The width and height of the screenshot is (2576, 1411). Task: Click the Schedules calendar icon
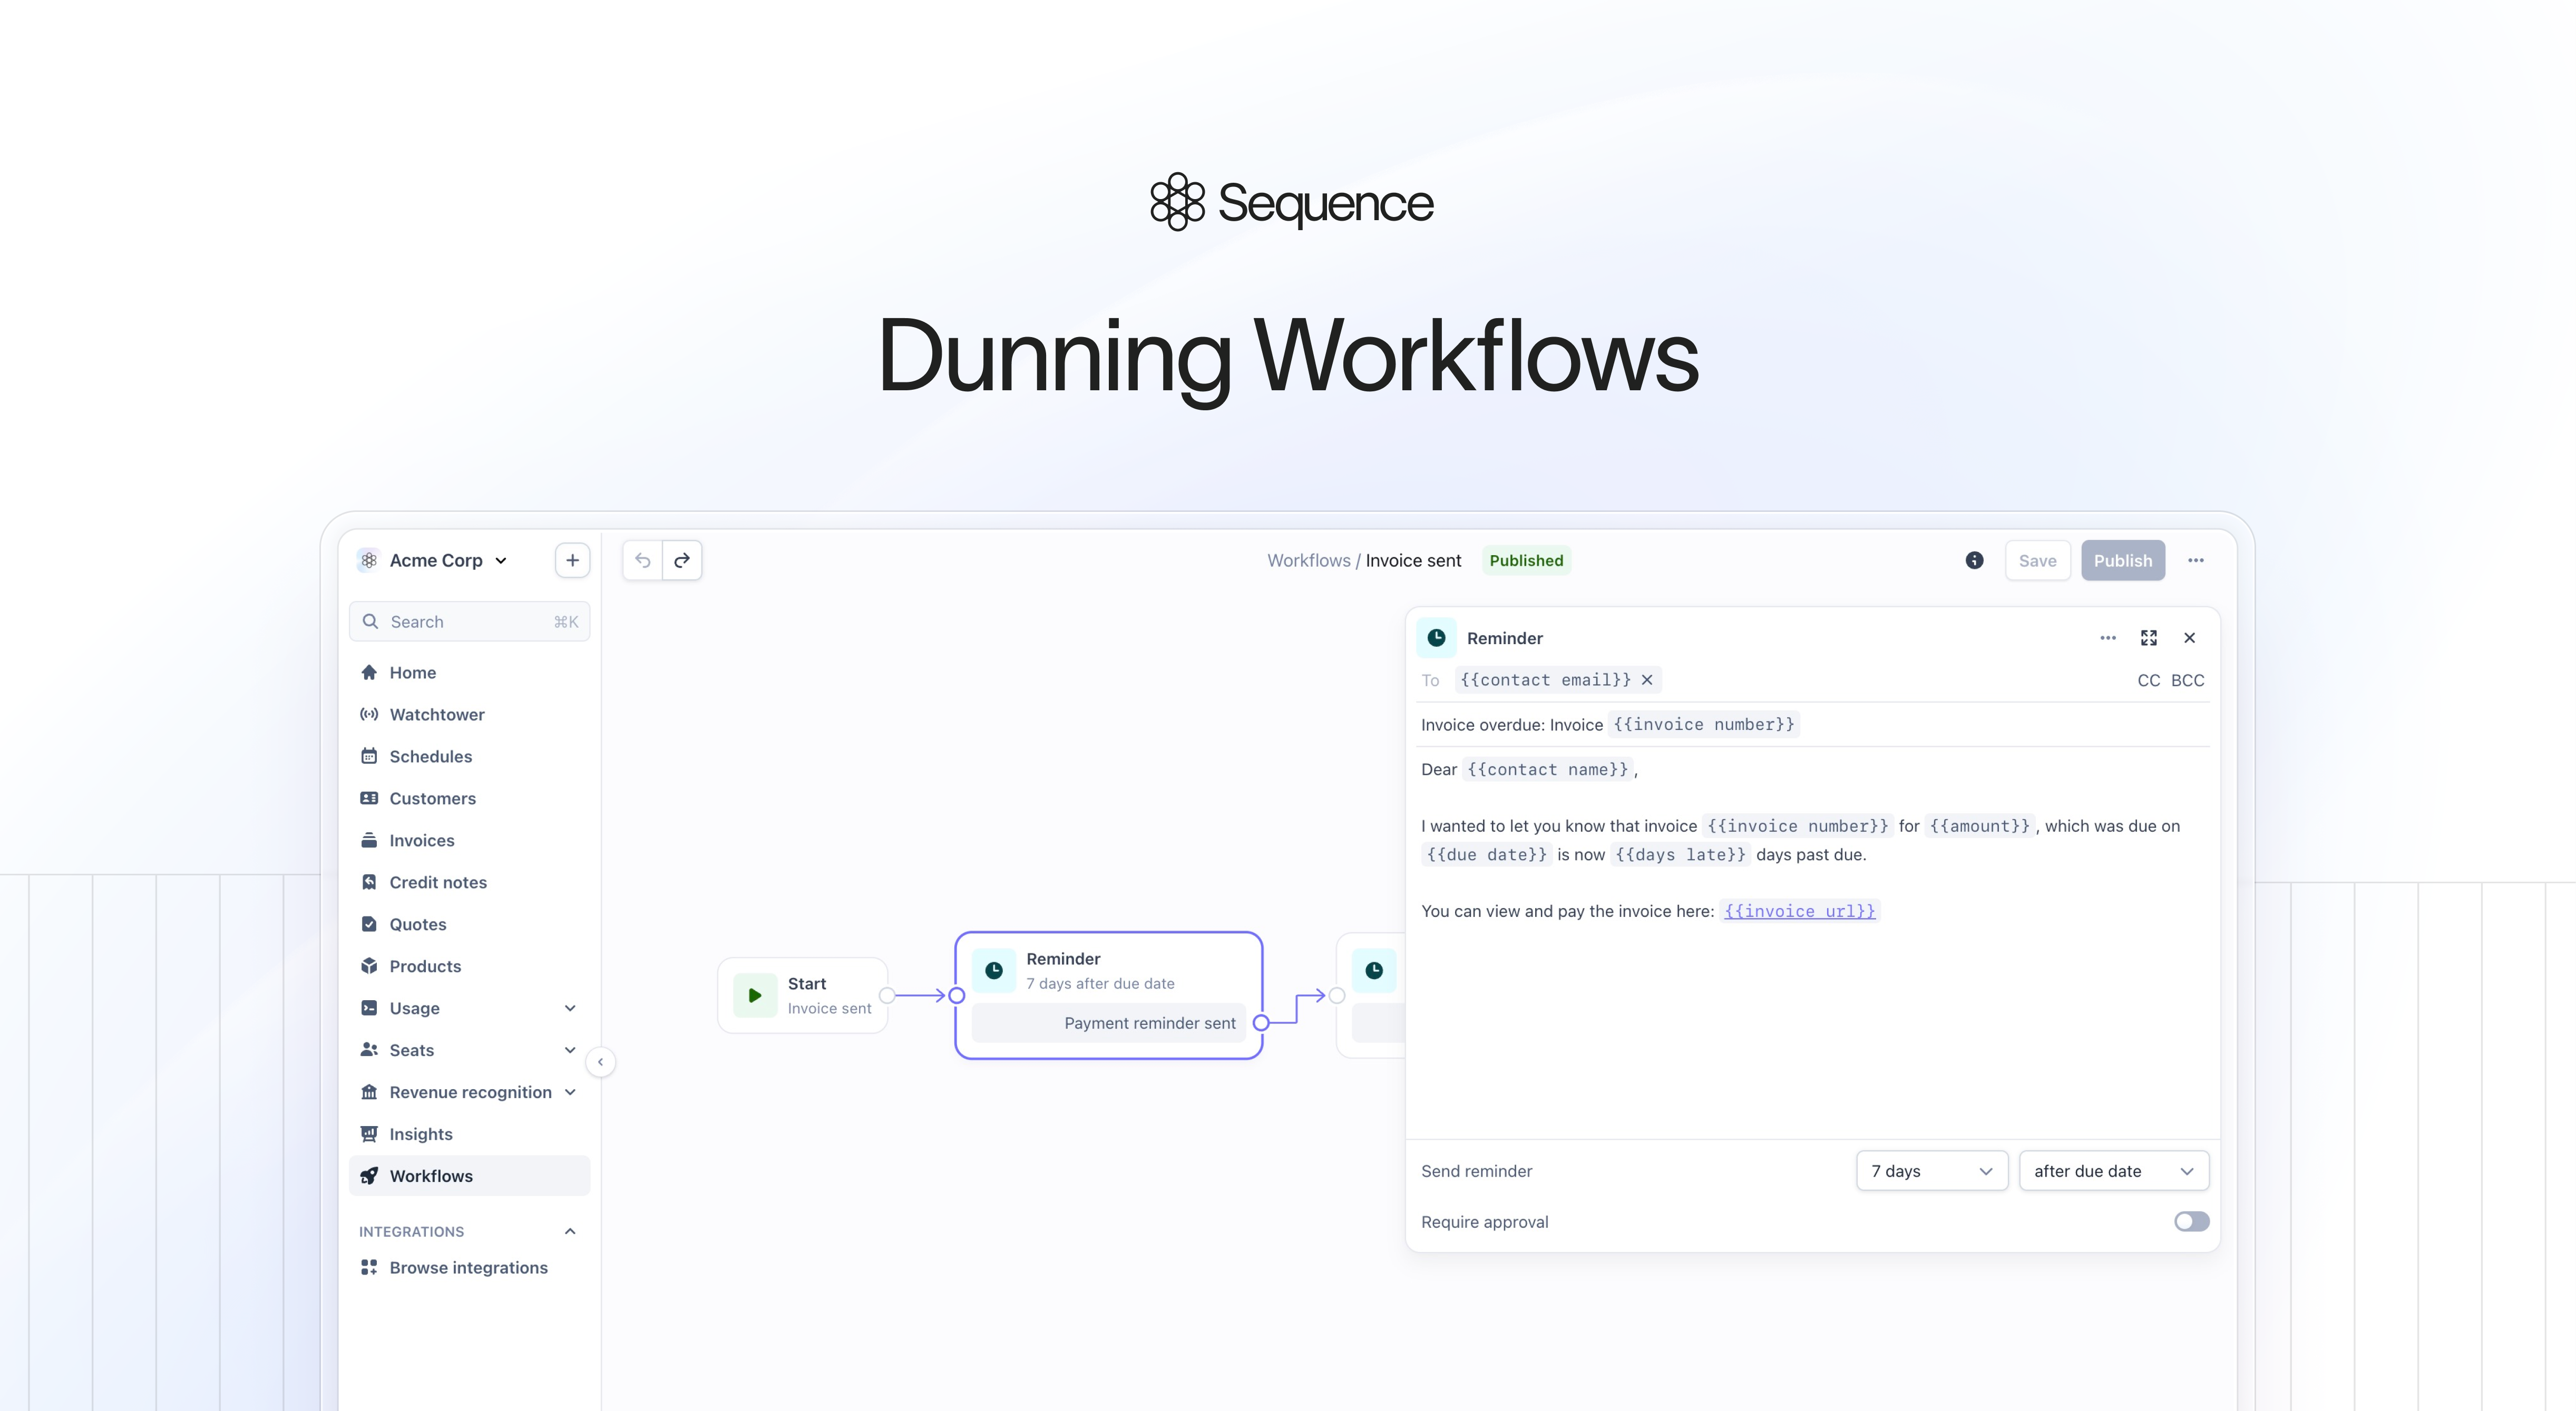point(369,756)
